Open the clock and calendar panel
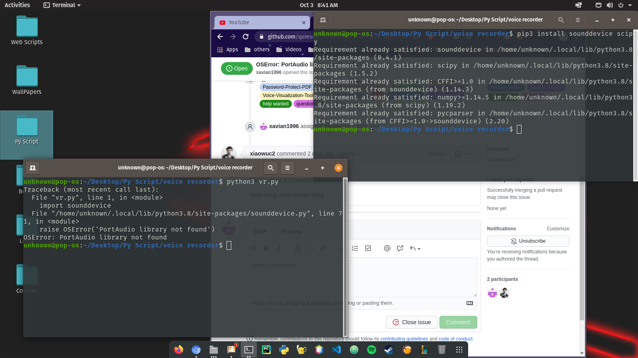Viewport: 638px width, 358px height. (x=319, y=5)
